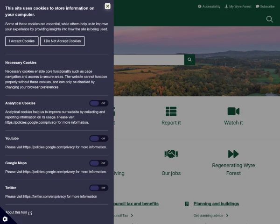
Task: Click the I Accept Cookies button
Action: click(x=22, y=41)
